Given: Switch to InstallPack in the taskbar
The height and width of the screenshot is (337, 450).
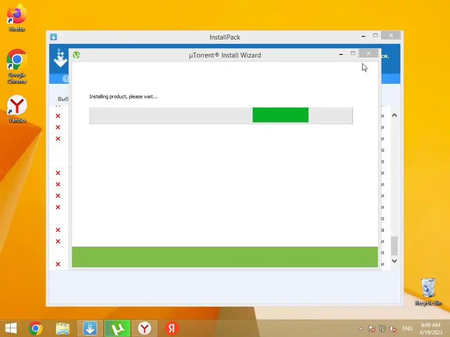Looking at the screenshot, I should coord(90,328).
